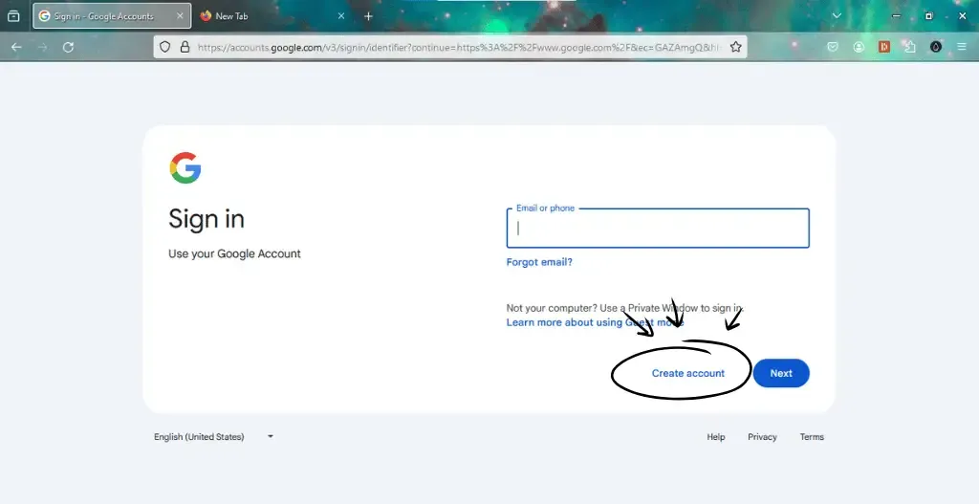Open a new tab with plus button

pyautogui.click(x=368, y=16)
